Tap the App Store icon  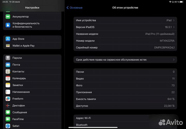(8, 39)
